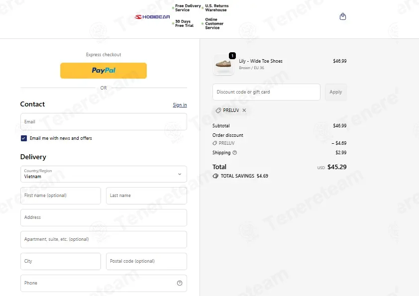Screen dimensions: 419x296
Task: Open the Country/Region dropdown
Action: tap(104, 174)
